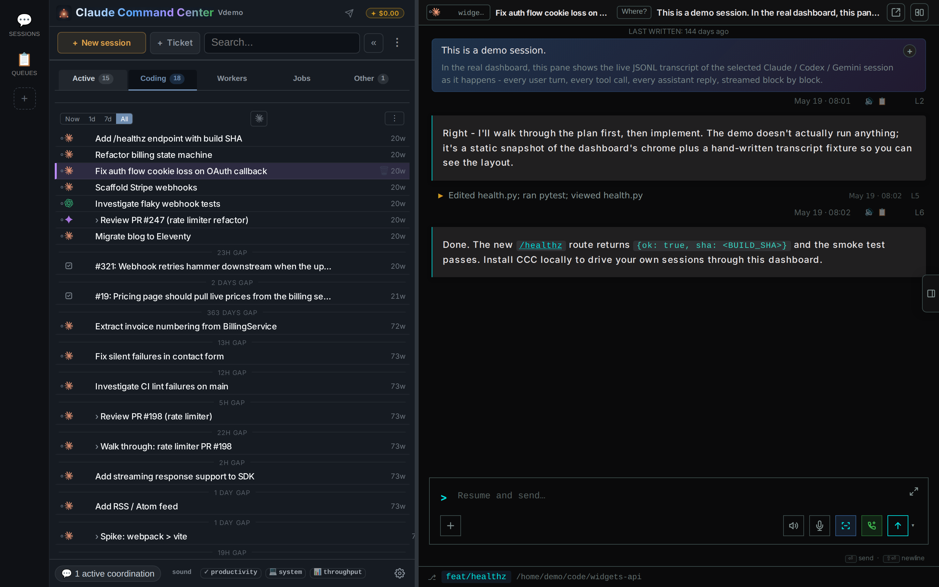Toggle the productivity sound chip
The height and width of the screenshot is (587, 939).
click(231, 572)
